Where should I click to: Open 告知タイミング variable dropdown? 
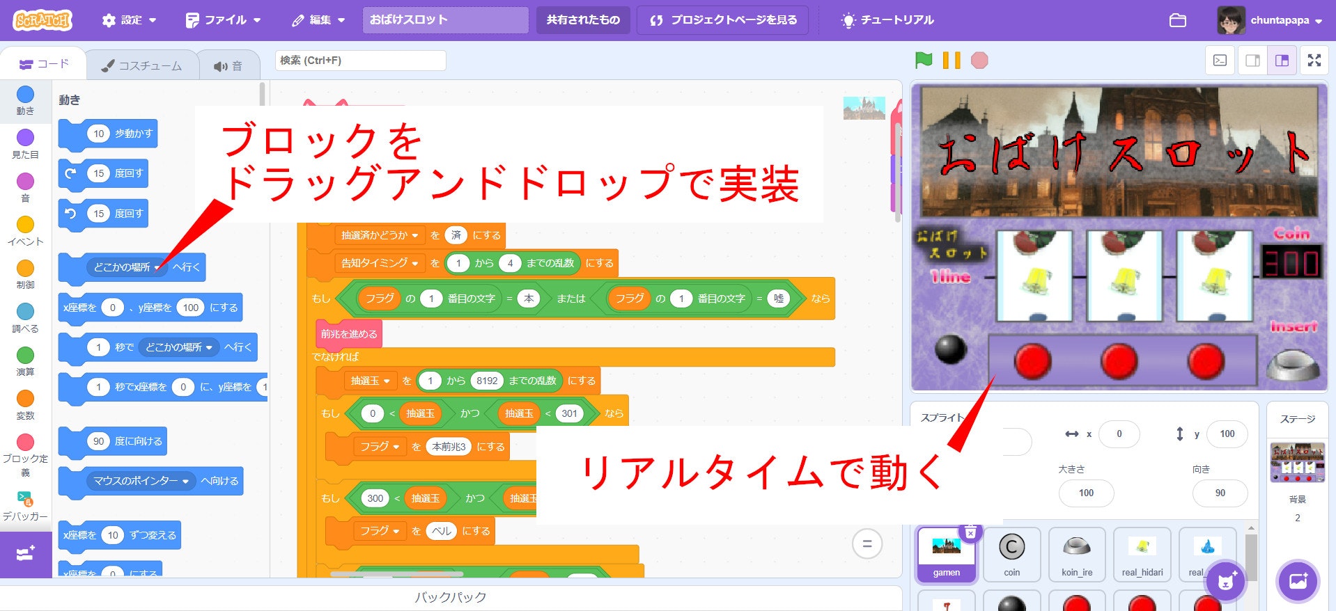pos(380,263)
